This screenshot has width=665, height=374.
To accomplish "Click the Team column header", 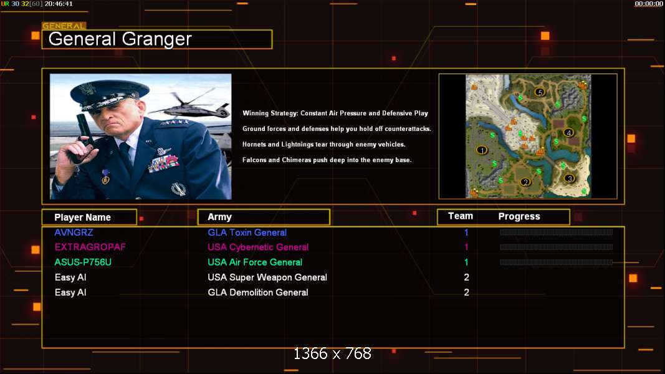I will click(x=461, y=216).
